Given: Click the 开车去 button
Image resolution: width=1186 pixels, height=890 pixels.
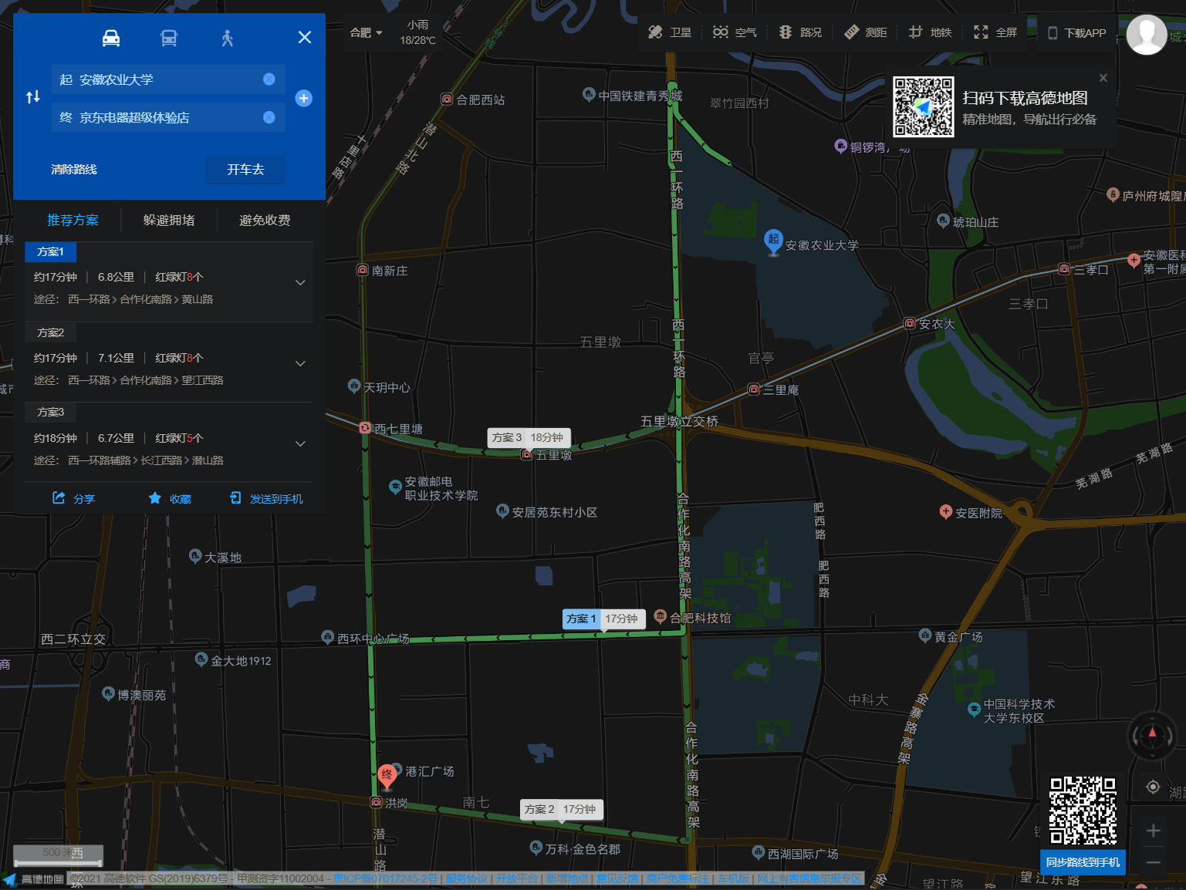Looking at the screenshot, I should (245, 170).
